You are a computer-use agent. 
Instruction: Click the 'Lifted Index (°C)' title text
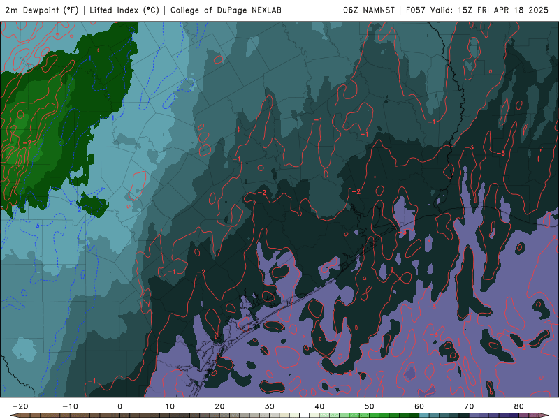pyautogui.click(x=124, y=10)
